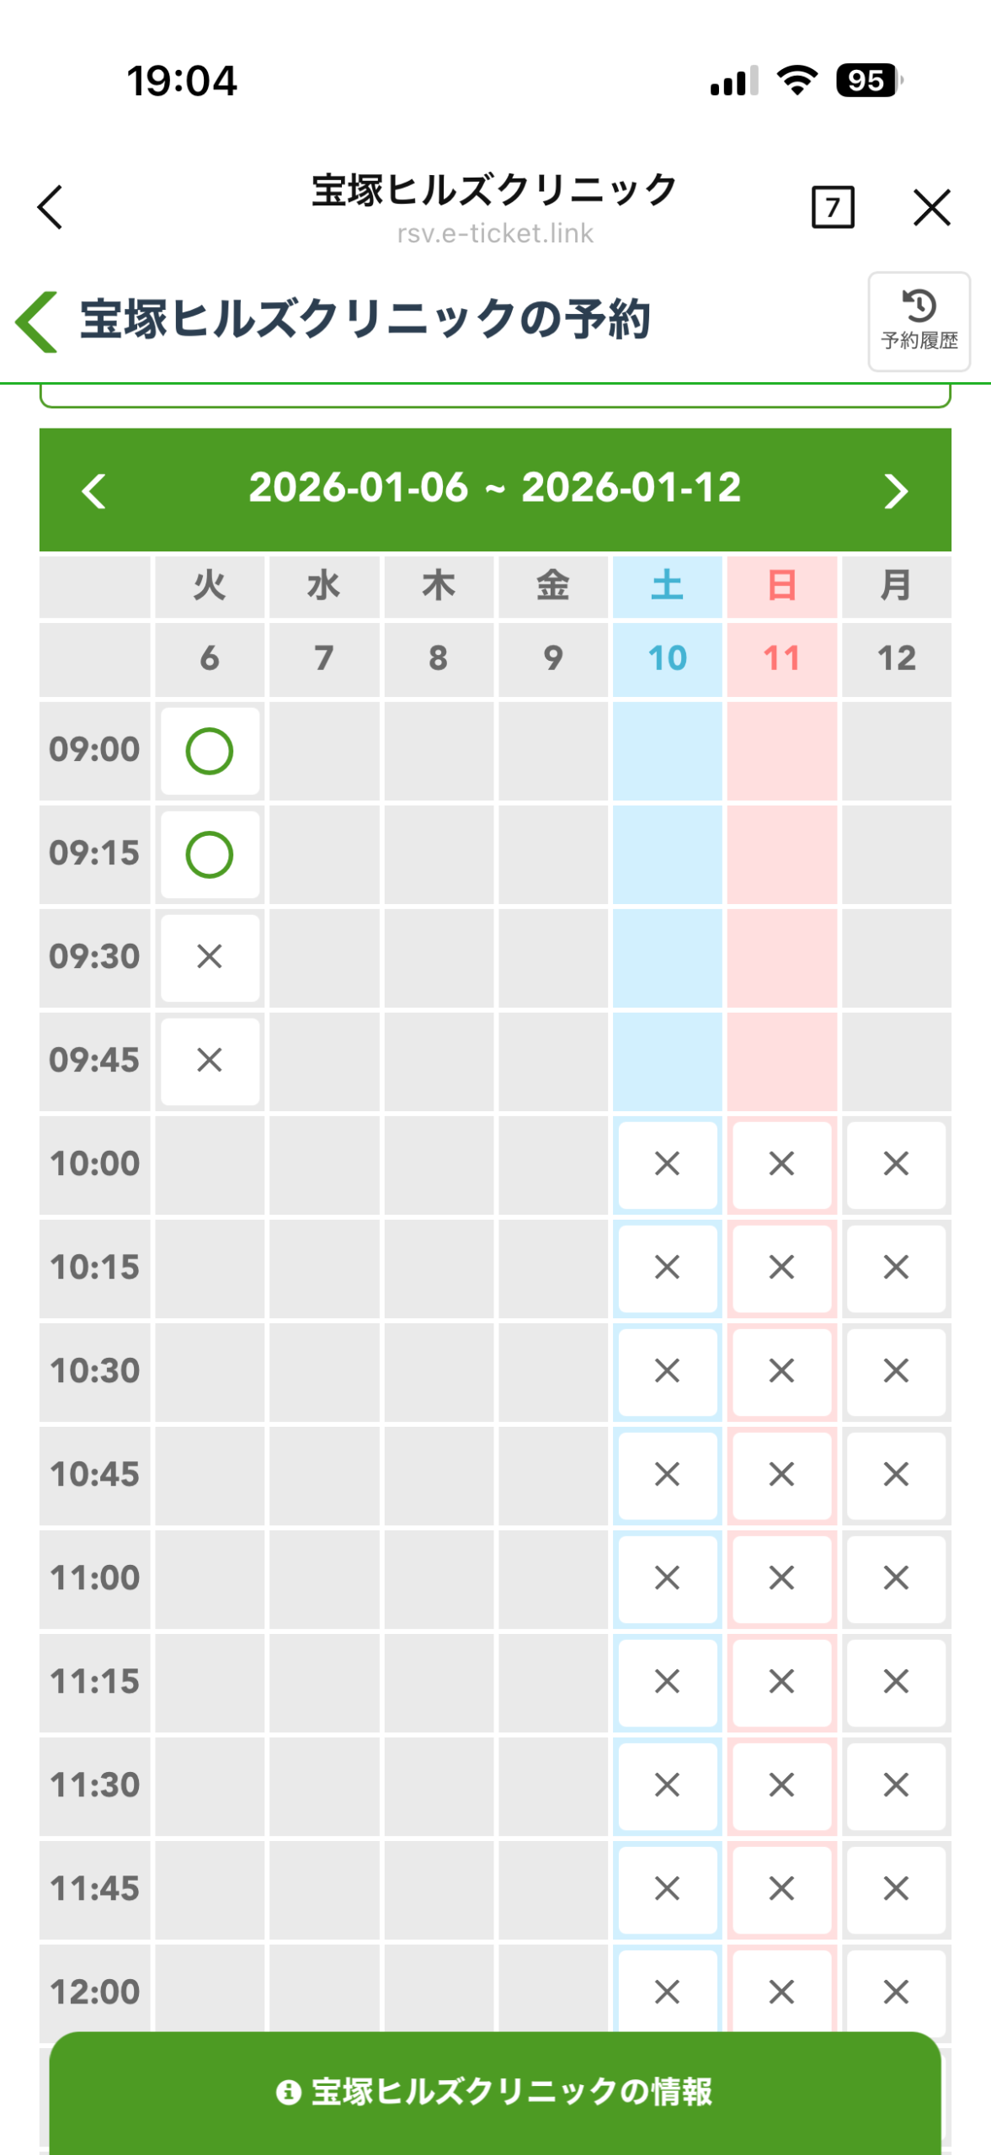Tap the browser back arrow
This screenshot has width=991, height=2155.
tap(51, 207)
